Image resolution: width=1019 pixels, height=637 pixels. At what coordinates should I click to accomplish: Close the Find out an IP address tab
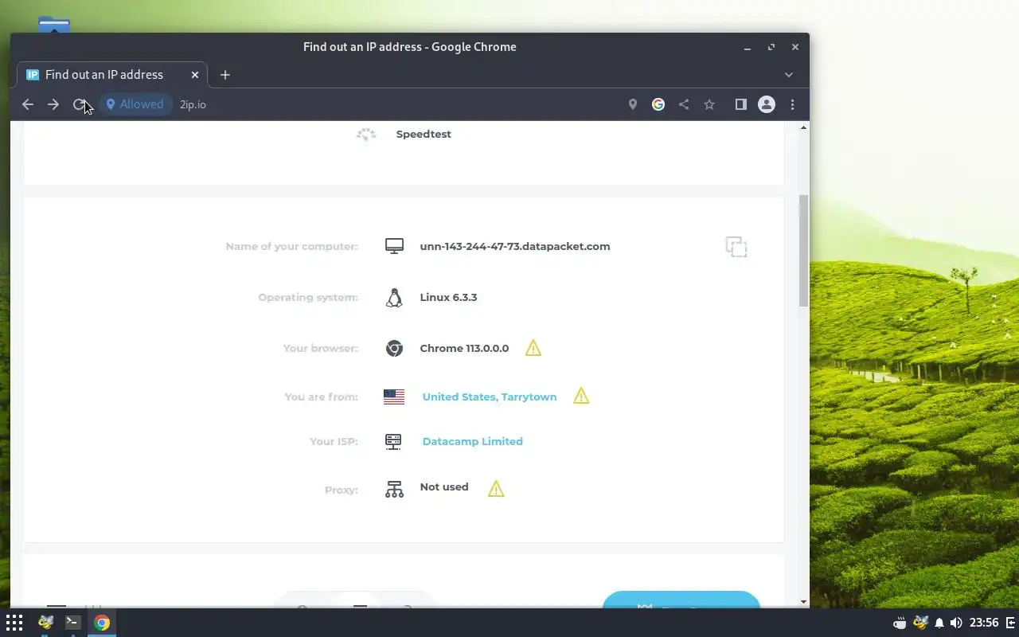(195, 75)
